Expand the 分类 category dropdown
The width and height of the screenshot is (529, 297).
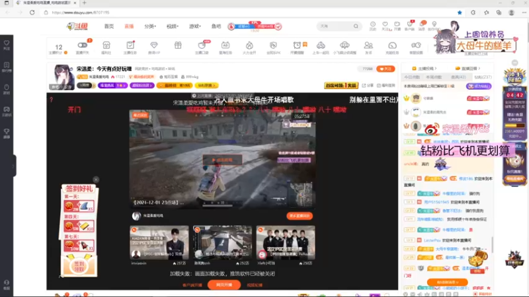point(150,26)
